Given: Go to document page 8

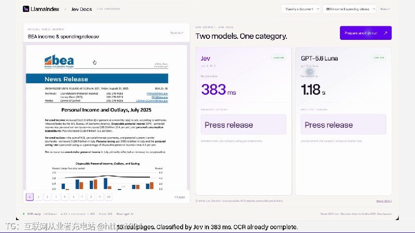Looking at the screenshot, I should [x=91, y=197].
